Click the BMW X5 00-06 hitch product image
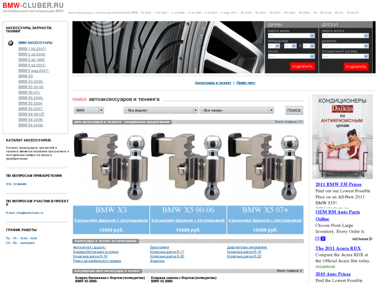This screenshot has height=283, width=378. 188,167
